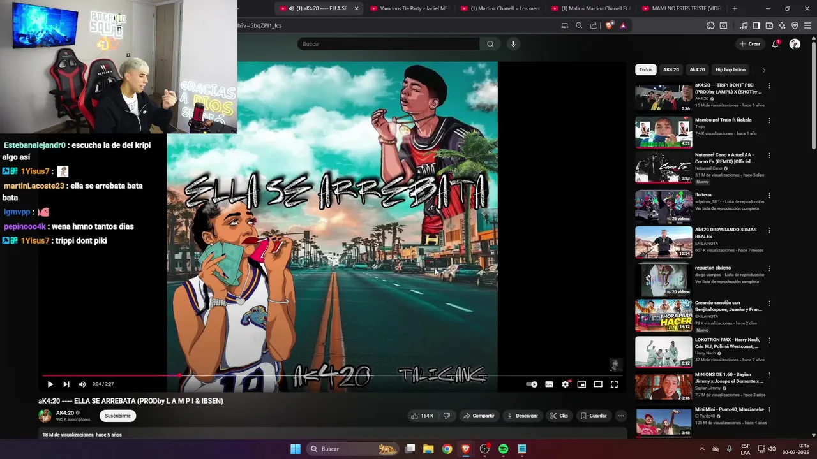Open options for regueton chileno playlist
Image resolution: width=817 pixels, height=459 pixels.
769,268
